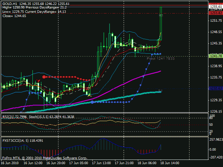Image resolution: width=223 pixels, height=167 pixels.
Task: Click the red down-arrow sell signal marker
Action: (38, 81)
